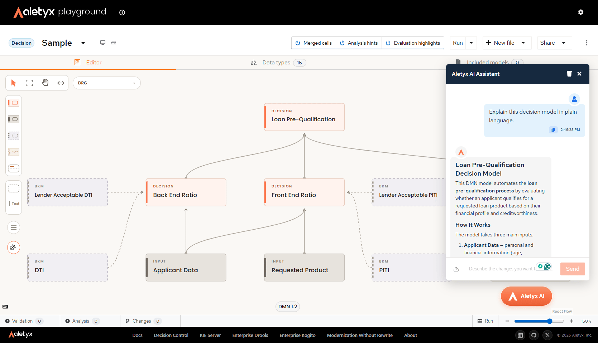Click the Aletyx AI floating button
Screen dimensions: 598x343
coord(526,296)
